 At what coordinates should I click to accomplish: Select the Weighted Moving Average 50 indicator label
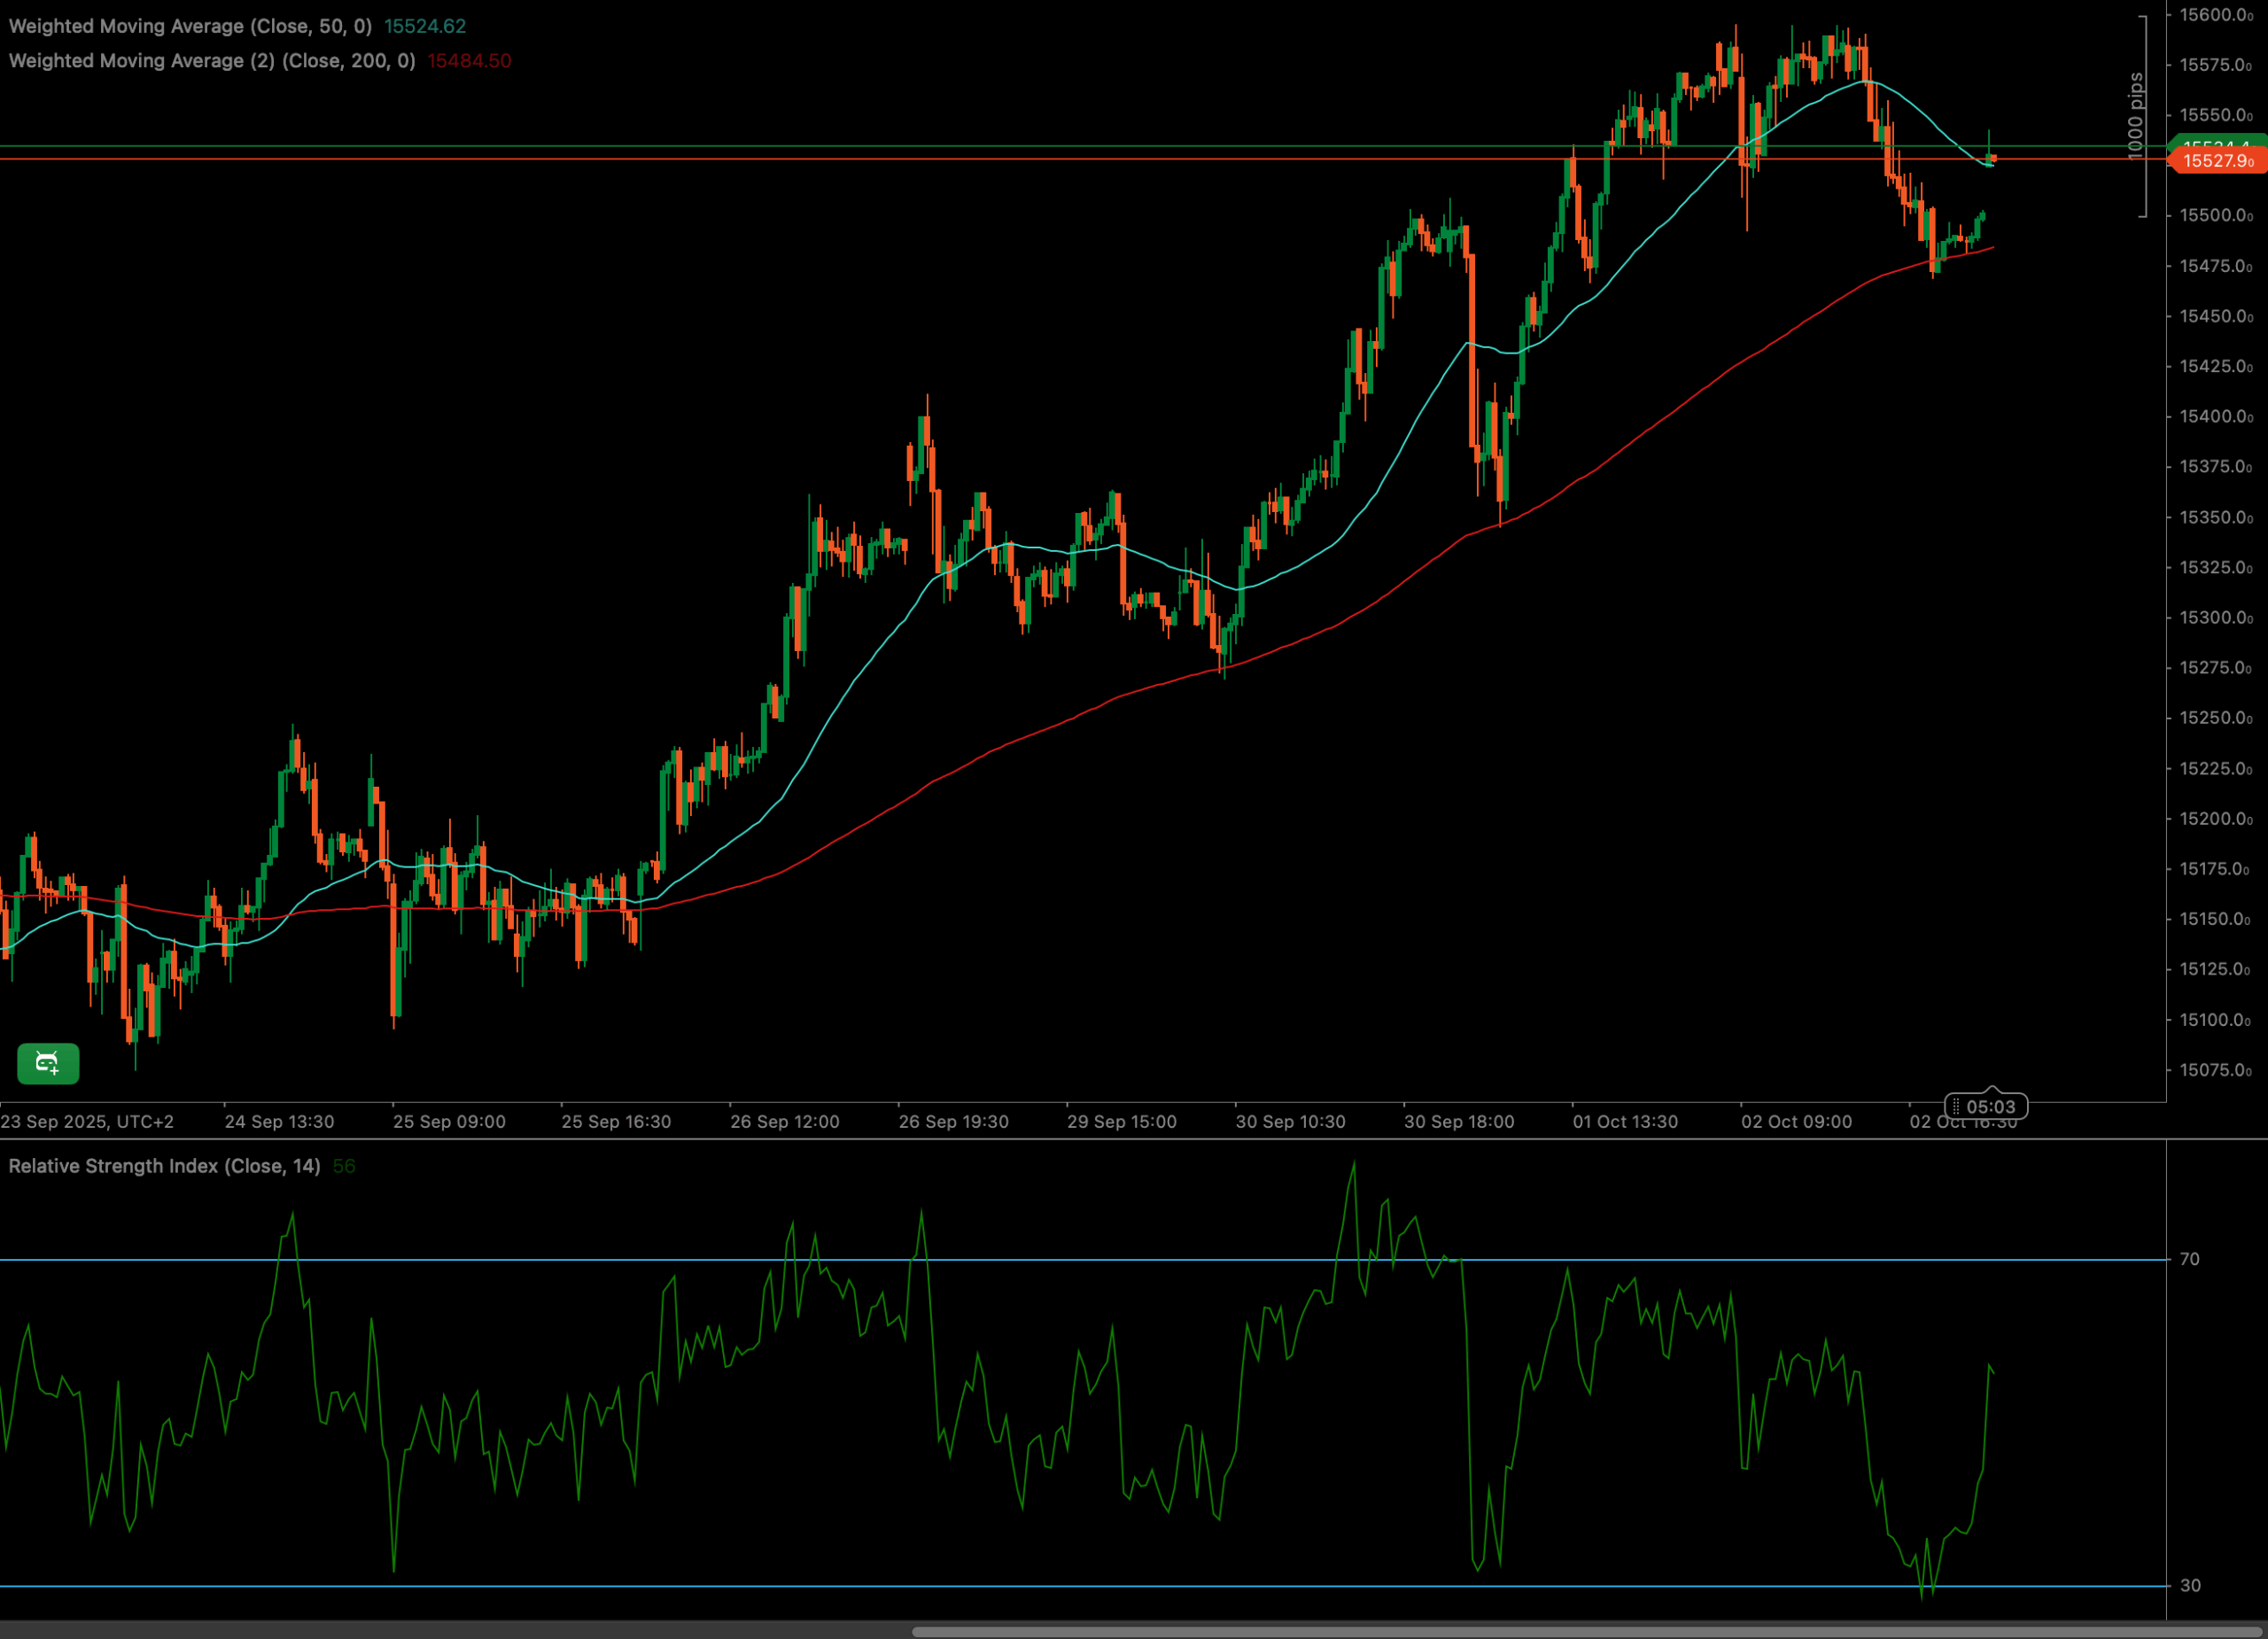click(190, 26)
